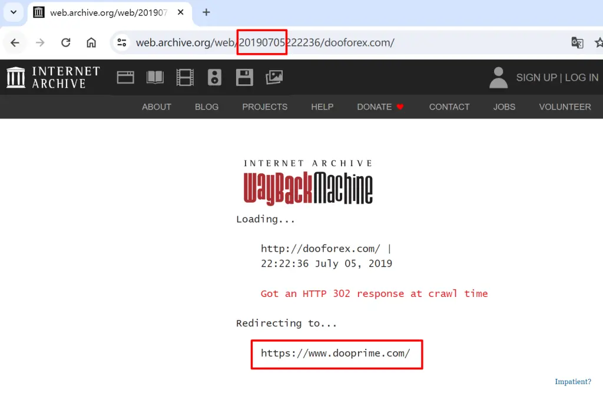
Task: Open the Texts book icon
Action: (155, 77)
